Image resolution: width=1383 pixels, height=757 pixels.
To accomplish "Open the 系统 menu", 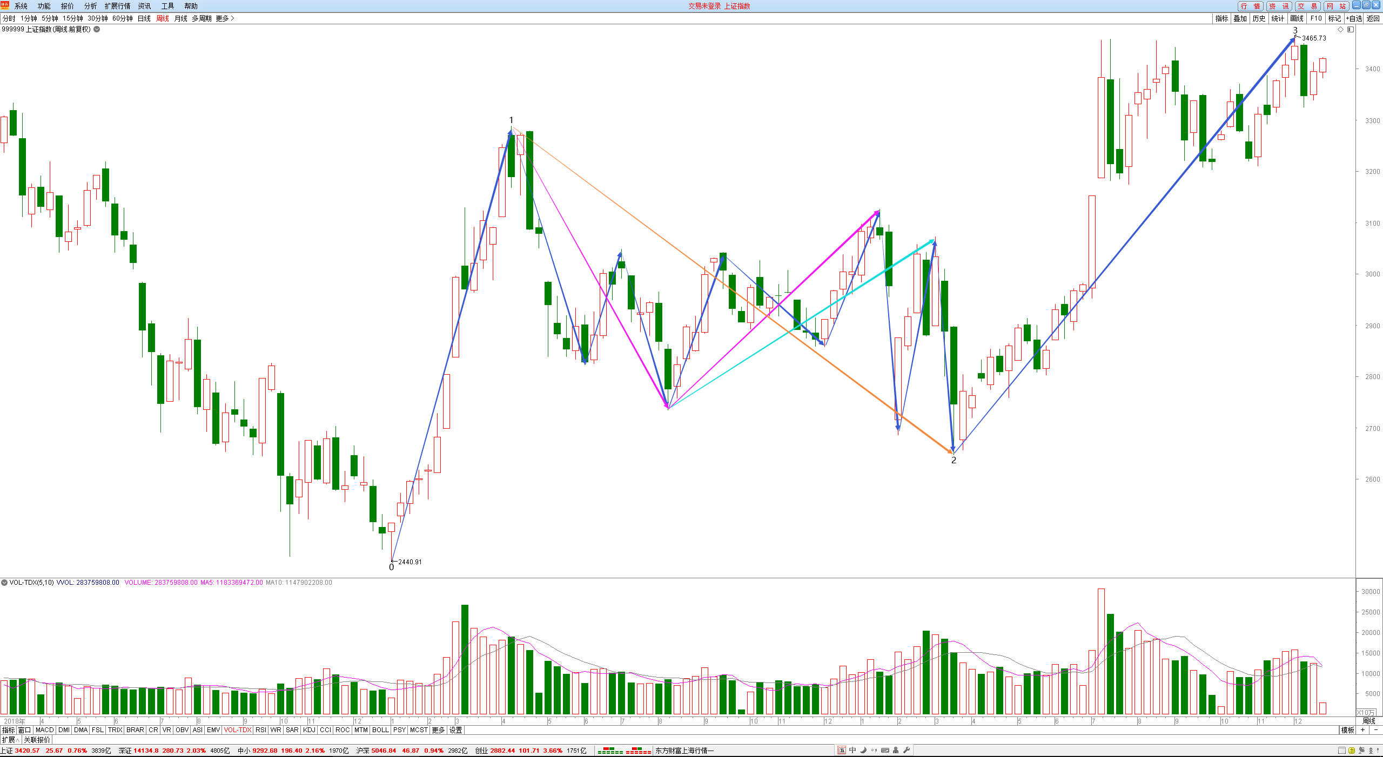I will [x=21, y=6].
